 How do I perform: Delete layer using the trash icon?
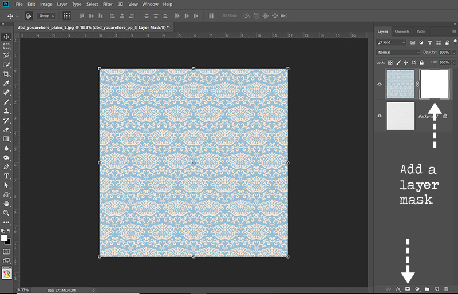tap(445, 289)
